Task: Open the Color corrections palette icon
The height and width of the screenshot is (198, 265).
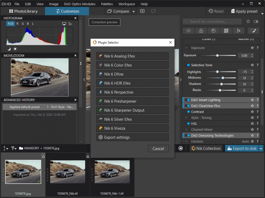Action: point(201,31)
